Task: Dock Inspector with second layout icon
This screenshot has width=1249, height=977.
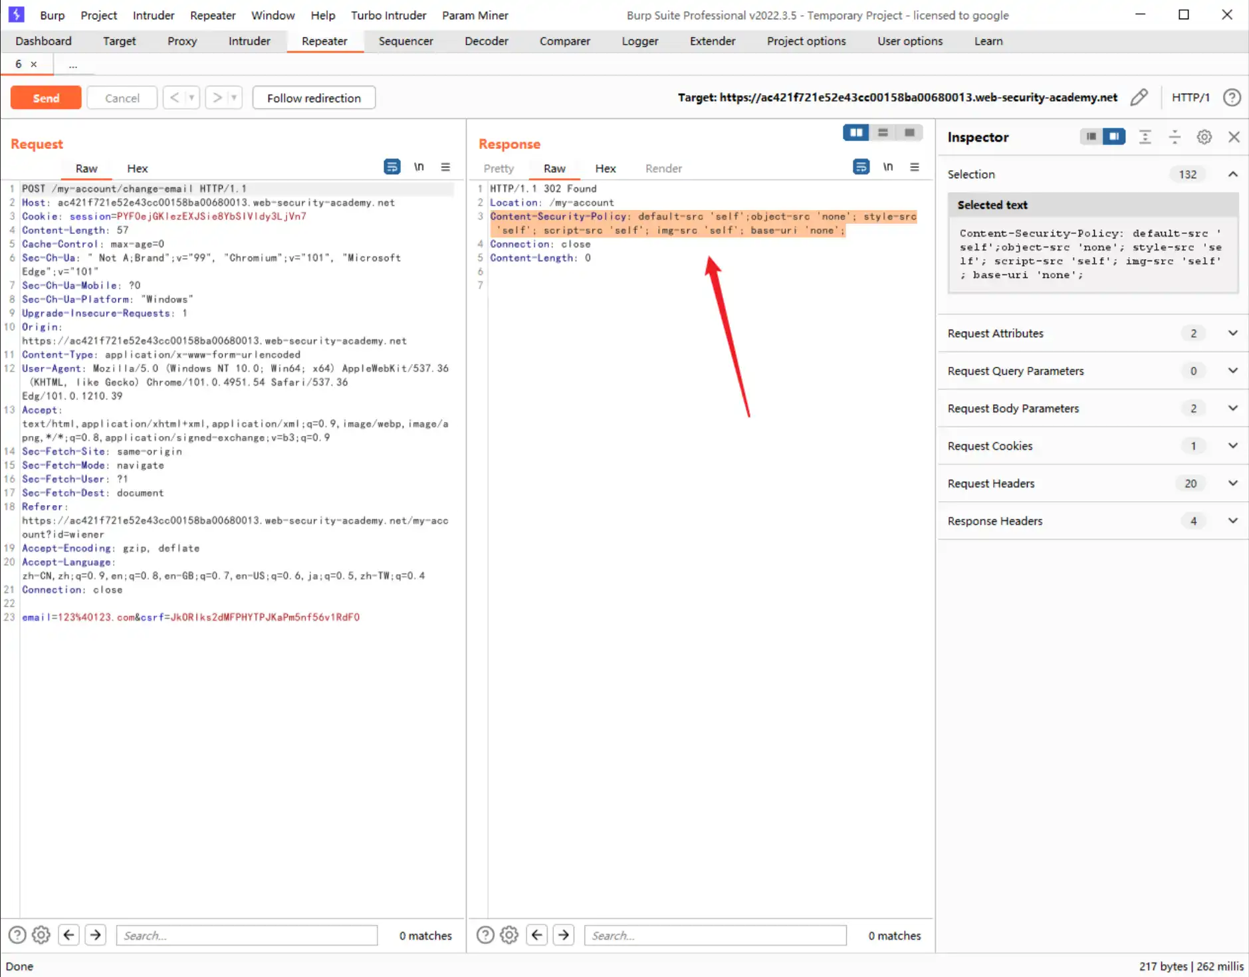Action: tap(1114, 137)
